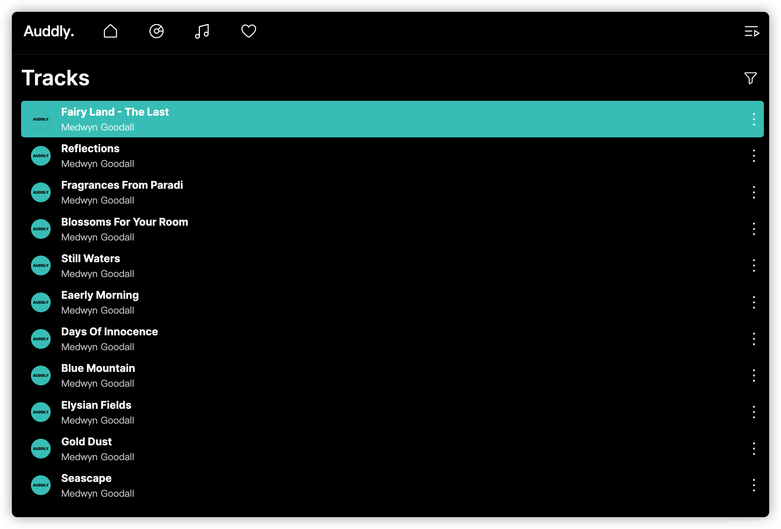Play the Gold Dust track title
This screenshot has width=781, height=529.
pos(86,442)
